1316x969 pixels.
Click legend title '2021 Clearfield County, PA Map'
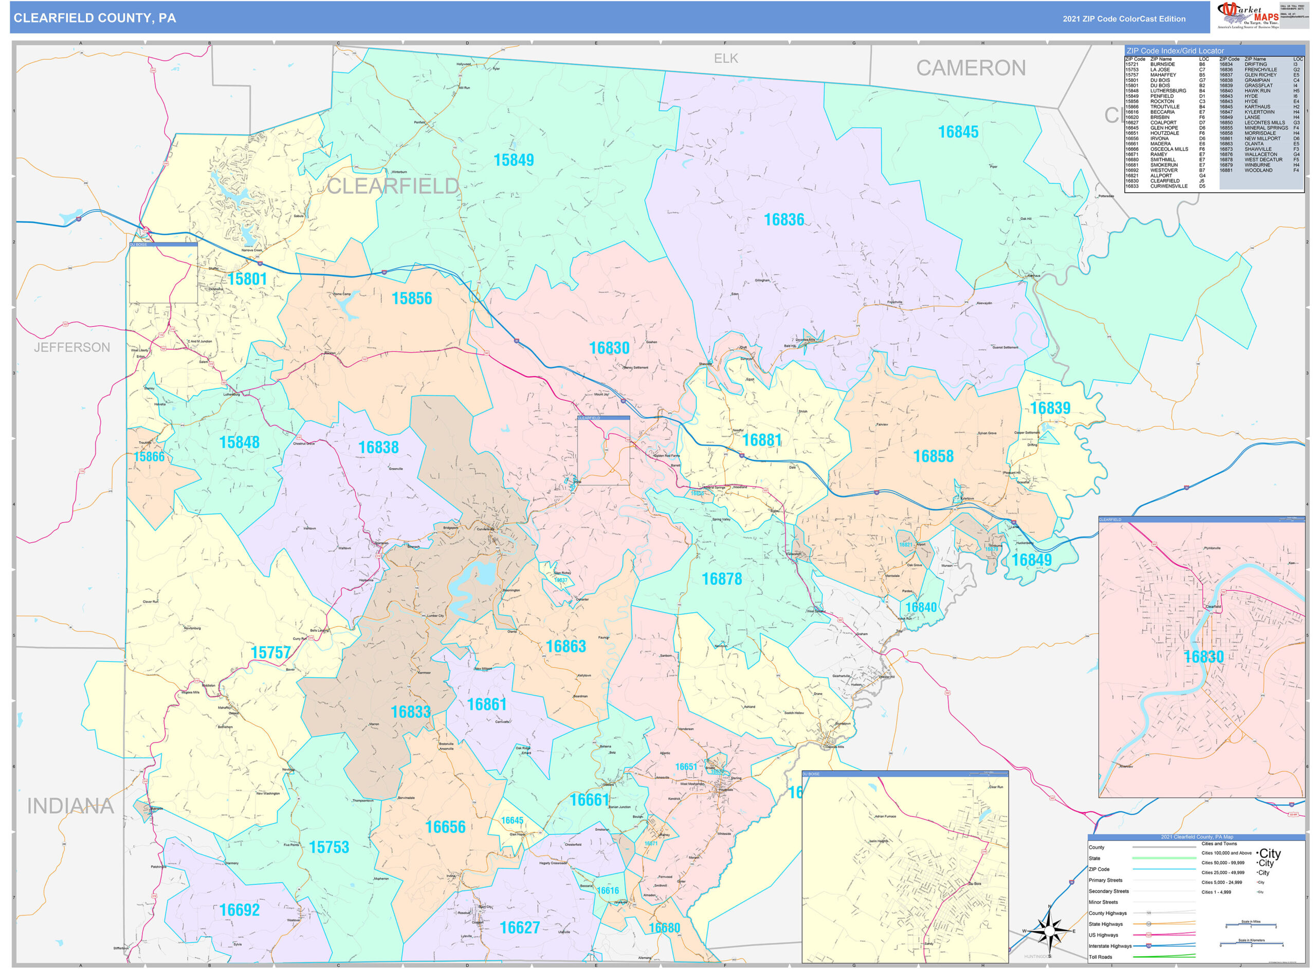tap(1196, 837)
